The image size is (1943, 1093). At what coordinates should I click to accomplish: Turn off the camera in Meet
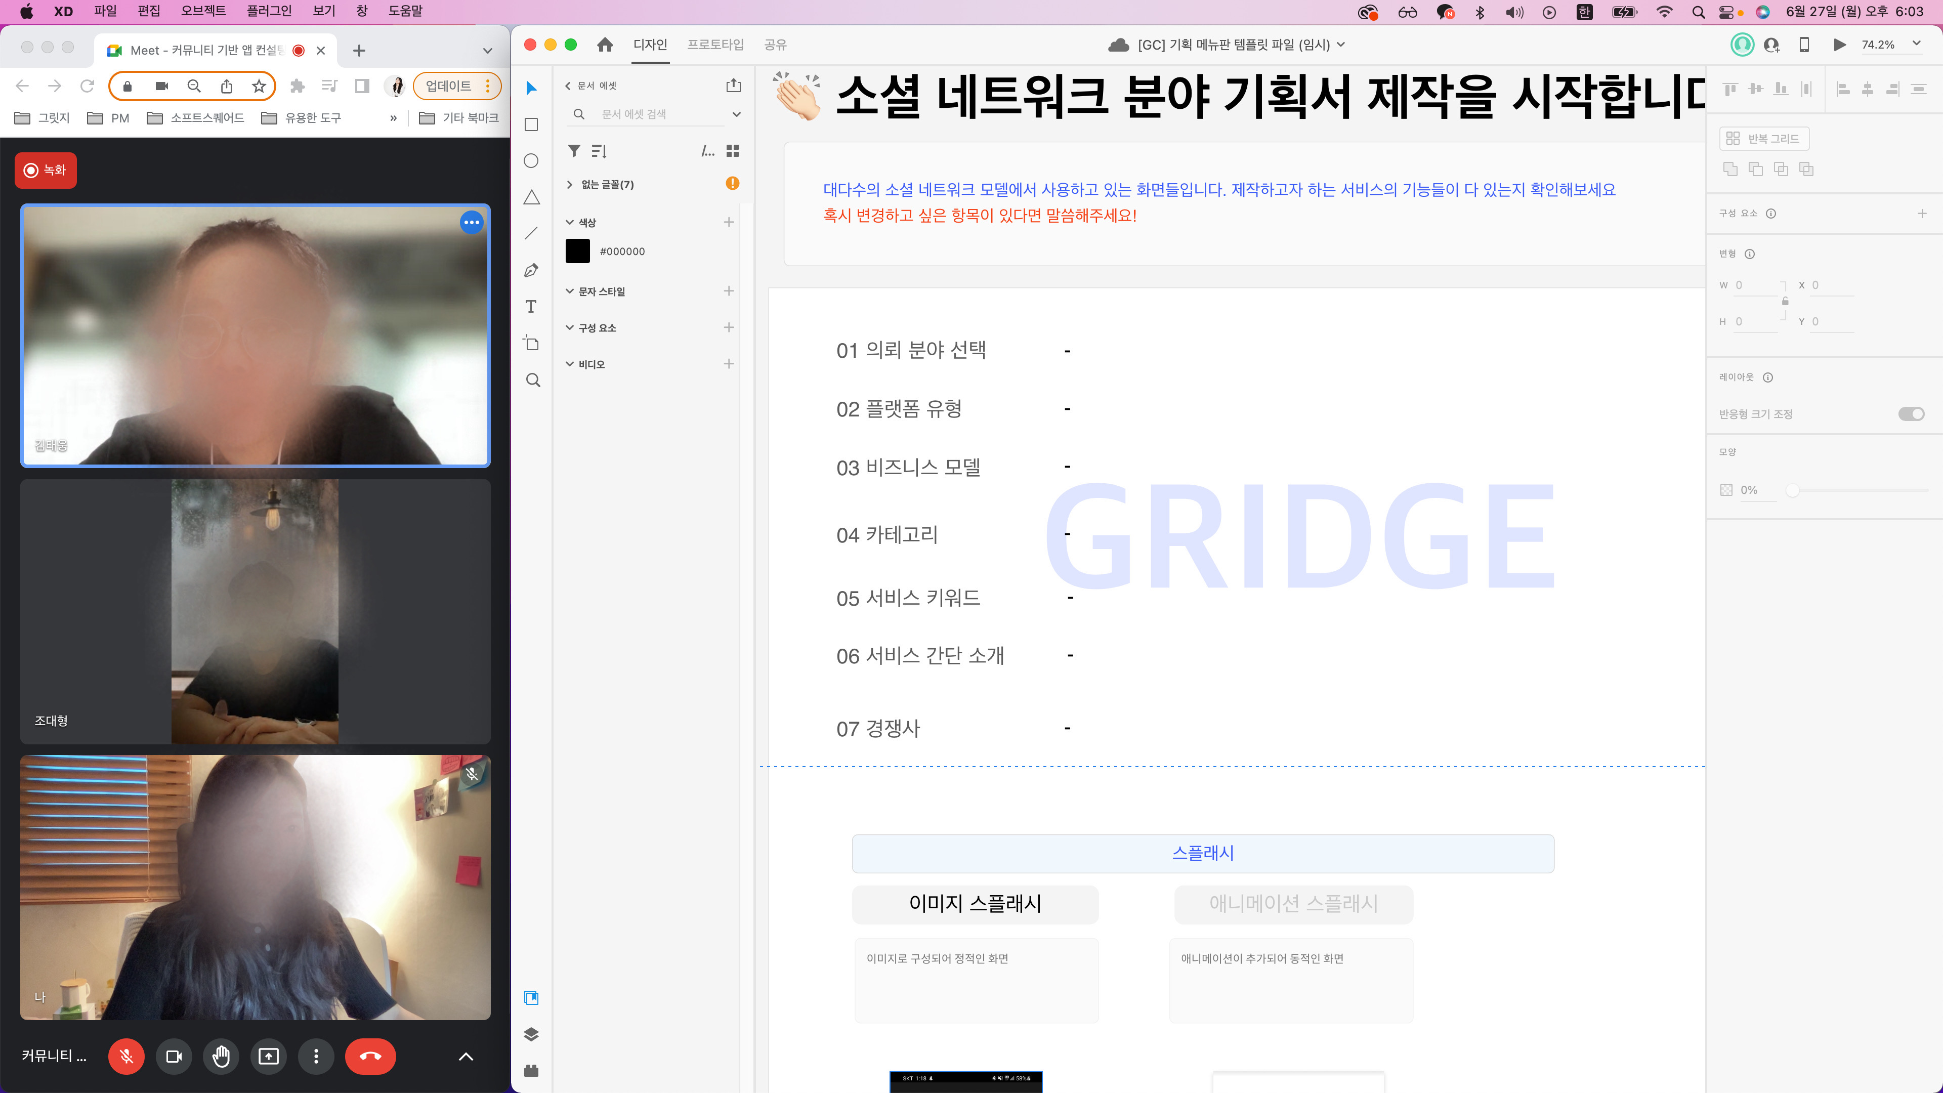coord(174,1056)
